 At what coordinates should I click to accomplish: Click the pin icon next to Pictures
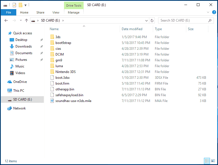coord(41,60)
